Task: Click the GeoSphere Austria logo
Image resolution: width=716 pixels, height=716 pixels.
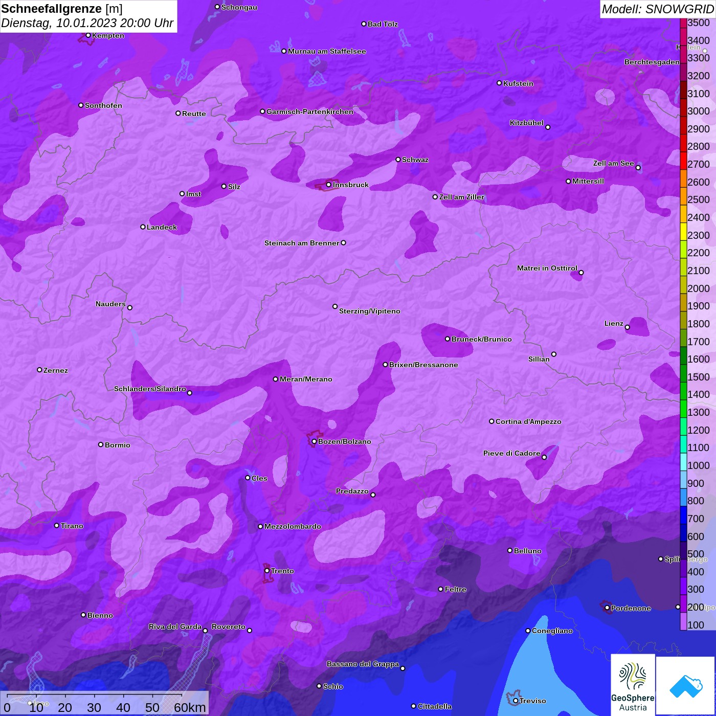Action: 633,685
